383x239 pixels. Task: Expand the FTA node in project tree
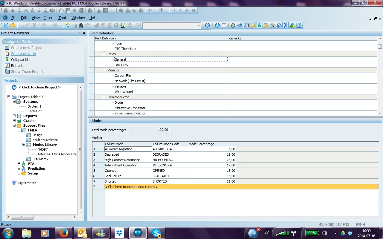click(x=19, y=164)
